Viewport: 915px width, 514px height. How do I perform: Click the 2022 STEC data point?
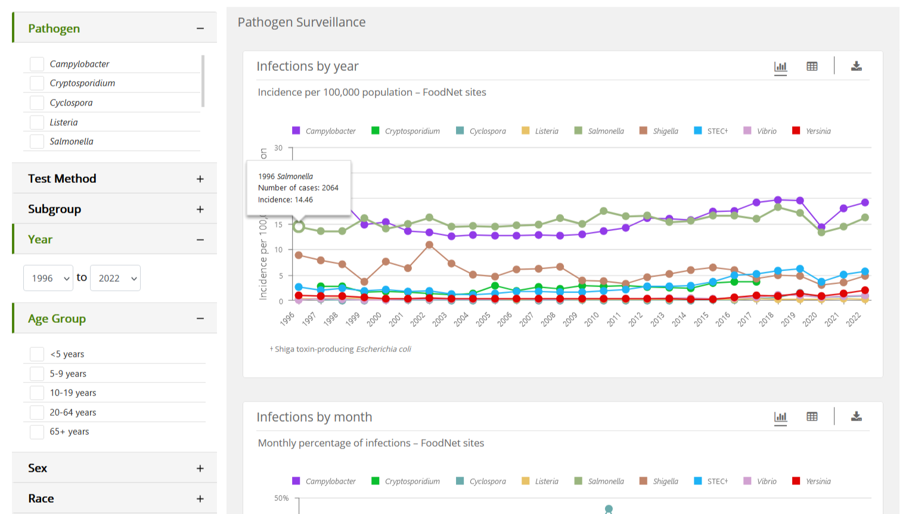tap(865, 272)
